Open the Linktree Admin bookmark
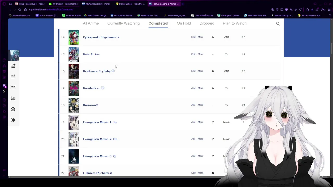The width and height of the screenshot is (333, 187). tap(72, 15)
